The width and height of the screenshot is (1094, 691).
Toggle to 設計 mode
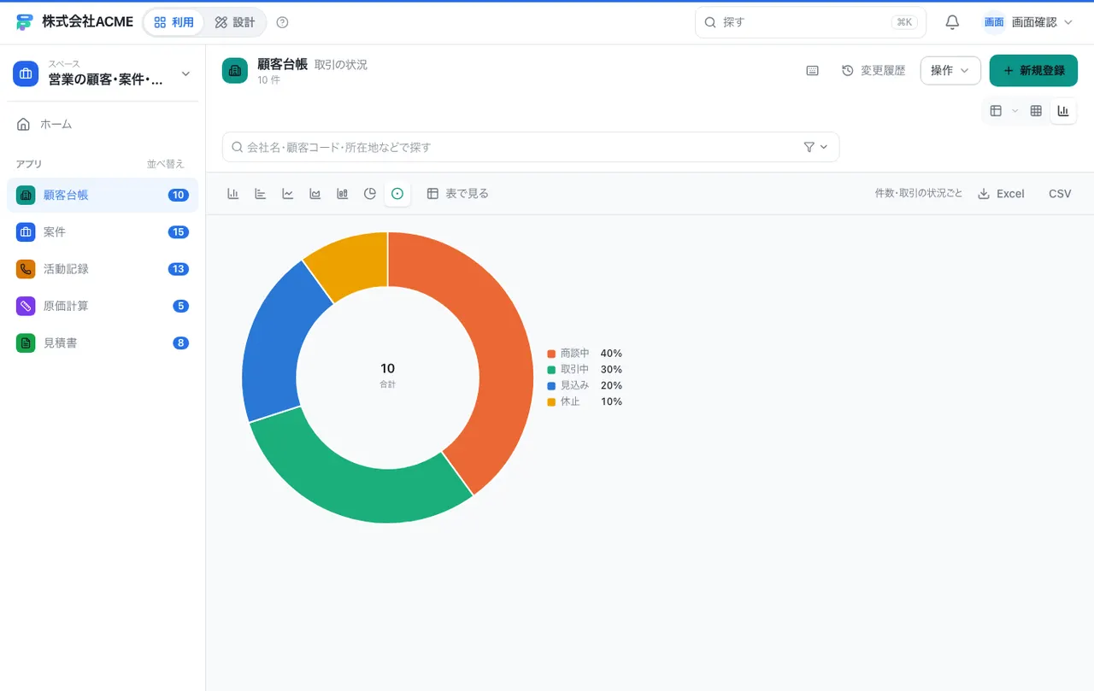click(235, 22)
